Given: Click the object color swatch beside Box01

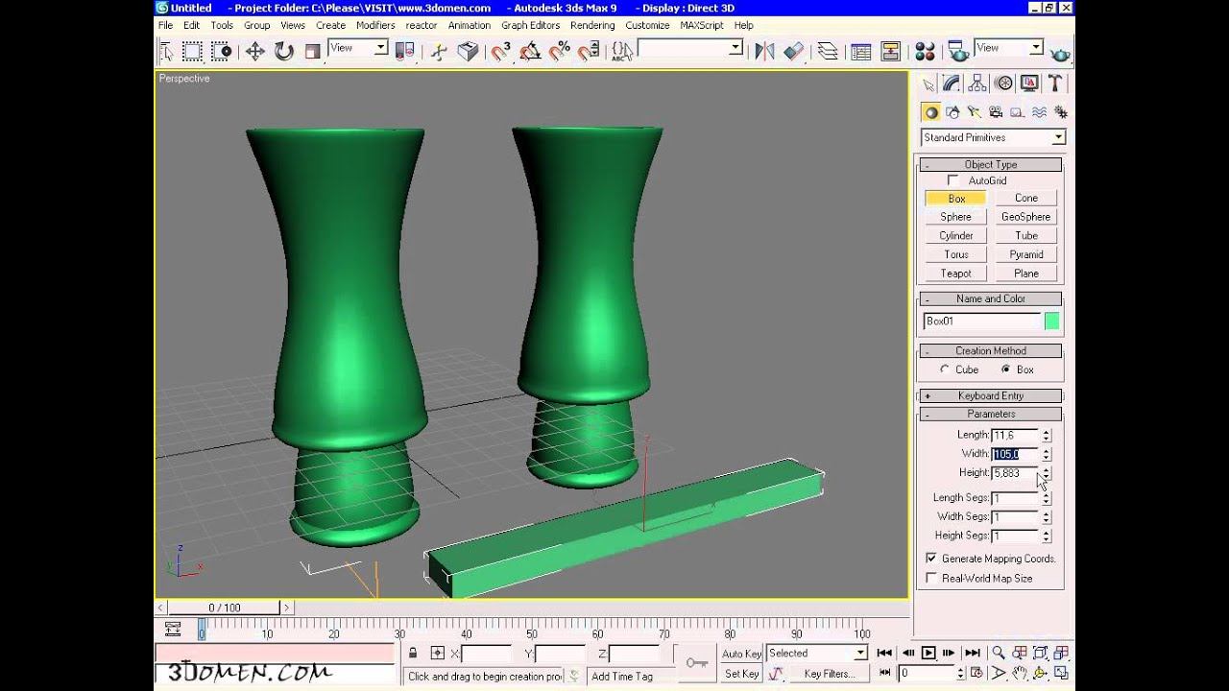Looking at the screenshot, I should click(1052, 322).
